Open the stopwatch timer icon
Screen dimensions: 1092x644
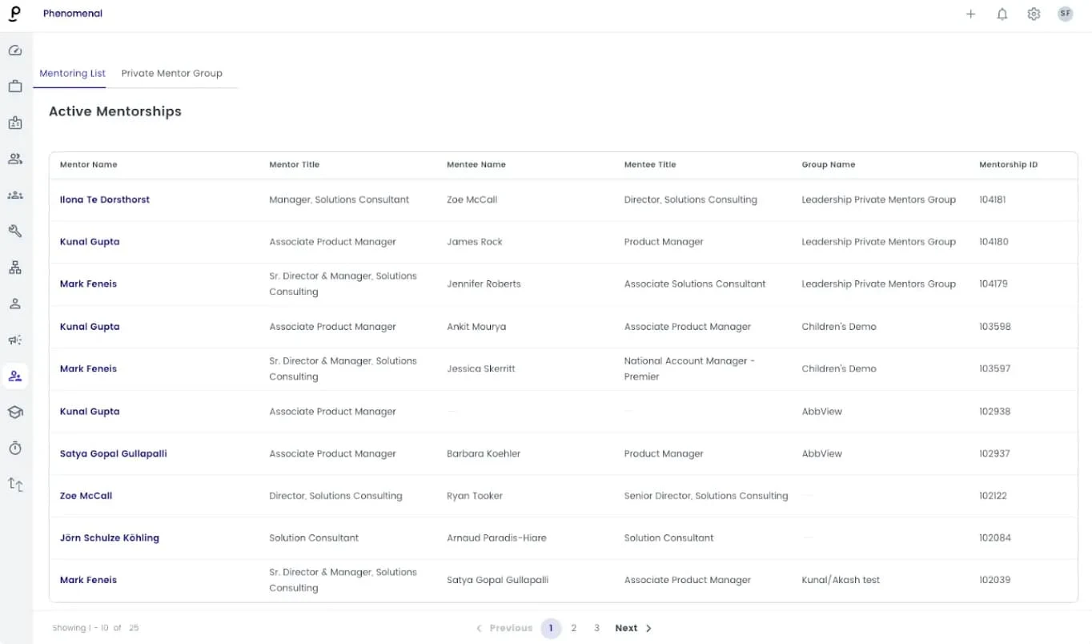pos(15,448)
